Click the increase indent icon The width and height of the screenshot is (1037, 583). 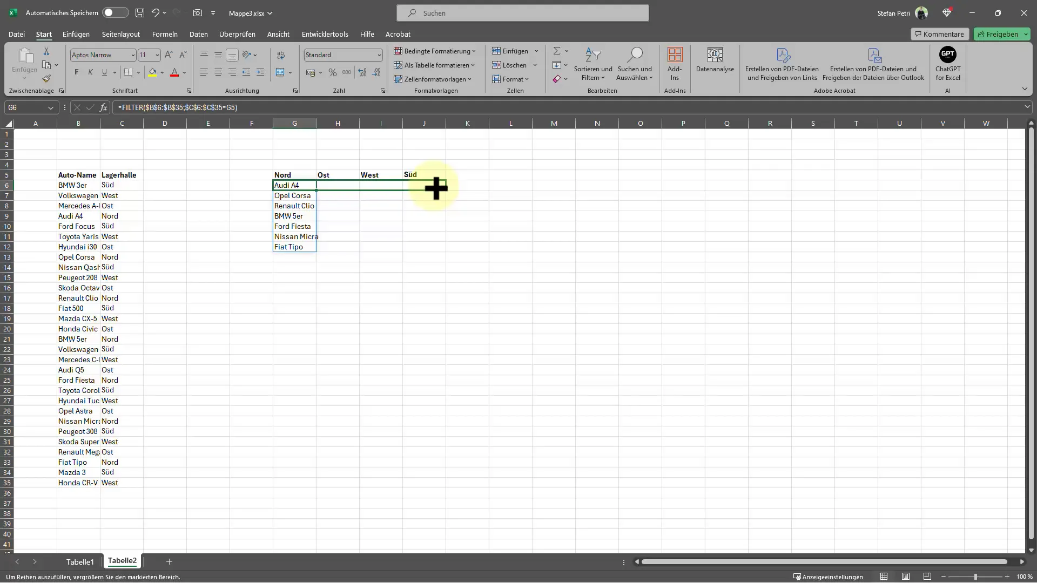tap(260, 72)
